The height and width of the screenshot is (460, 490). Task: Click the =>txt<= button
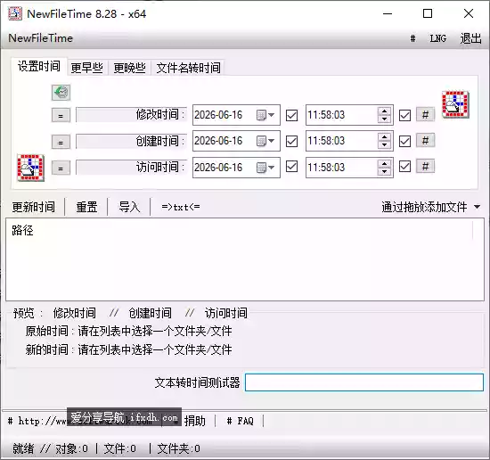[181, 207]
